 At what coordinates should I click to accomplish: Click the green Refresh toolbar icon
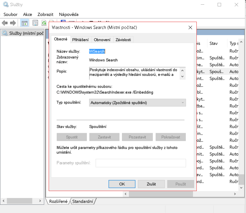click(44, 23)
